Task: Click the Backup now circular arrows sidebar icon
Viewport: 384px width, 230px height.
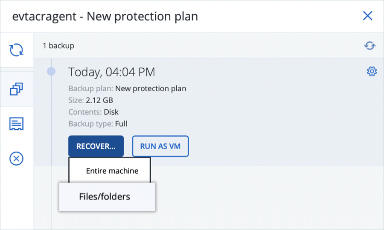Action: (17, 50)
